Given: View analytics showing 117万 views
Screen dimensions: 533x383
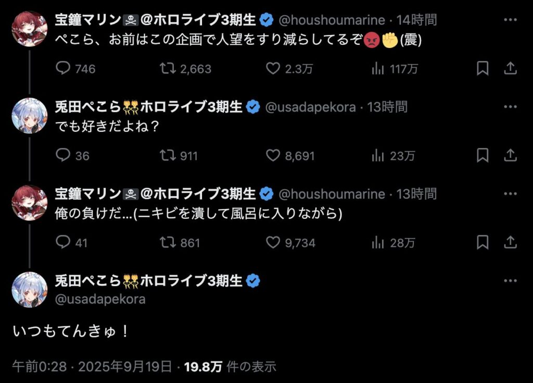Looking at the screenshot, I should click(x=378, y=68).
